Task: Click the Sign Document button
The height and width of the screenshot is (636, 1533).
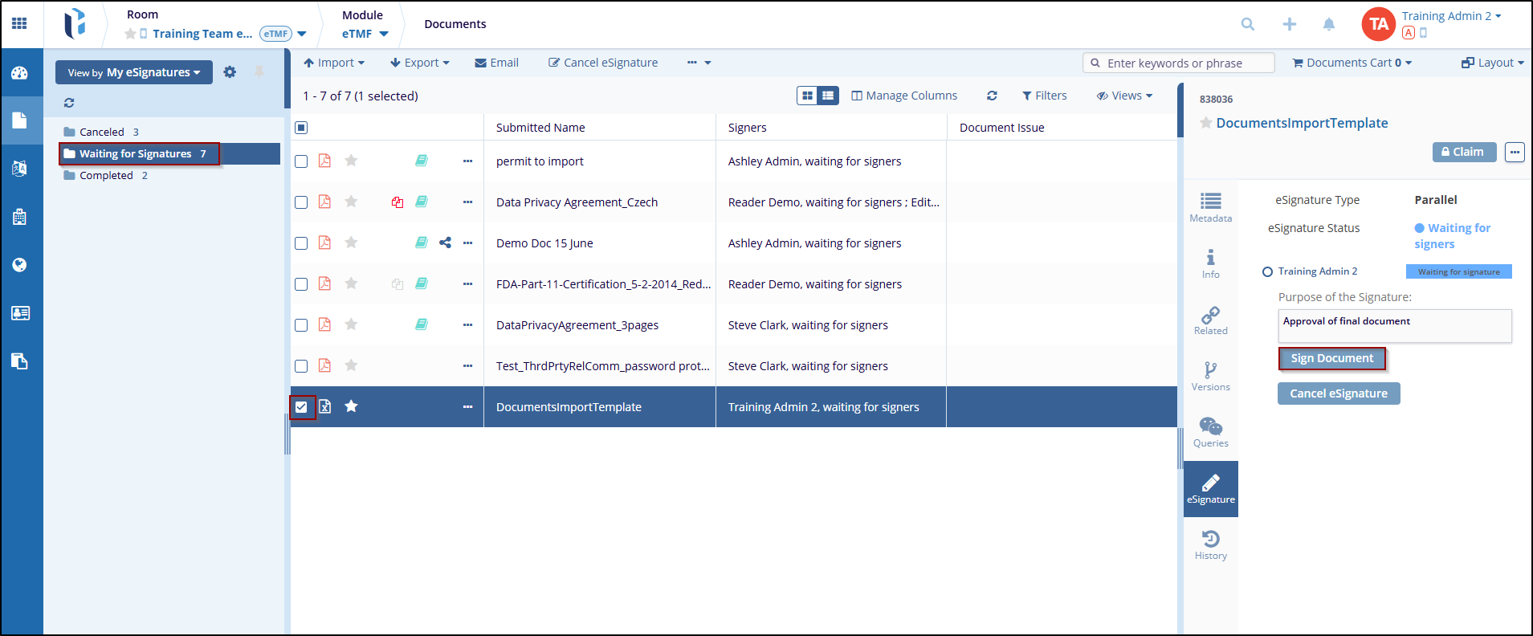Action: (1331, 358)
